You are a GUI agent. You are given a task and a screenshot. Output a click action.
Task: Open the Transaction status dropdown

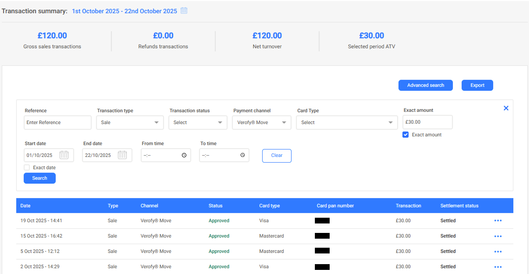point(198,122)
